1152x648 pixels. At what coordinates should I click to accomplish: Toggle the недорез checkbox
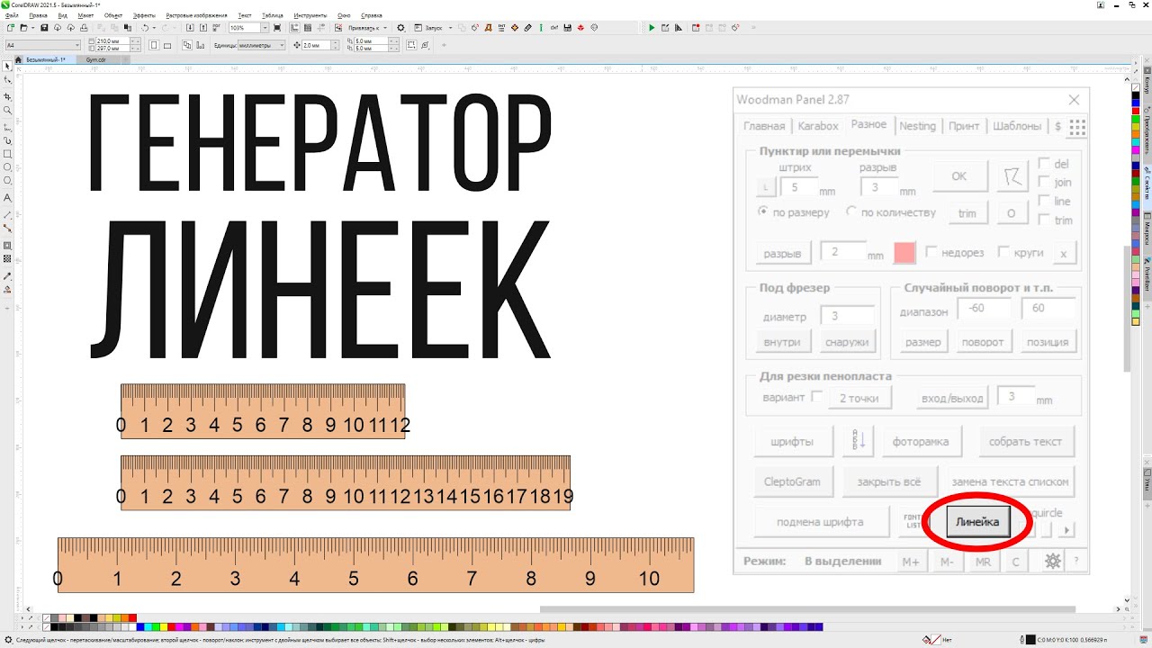click(x=931, y=253)
